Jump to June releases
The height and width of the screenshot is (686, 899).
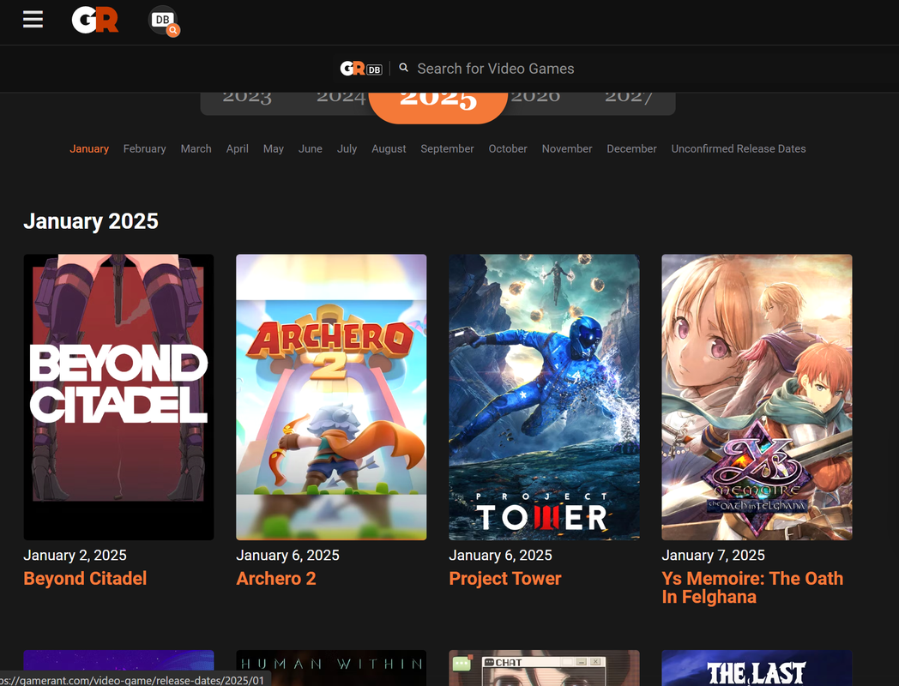(311, 149)
